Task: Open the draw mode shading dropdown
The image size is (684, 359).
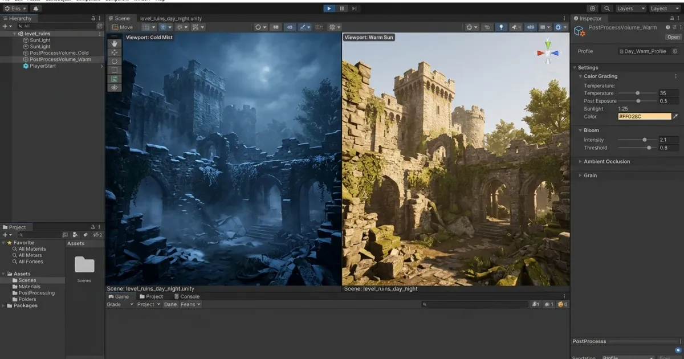Action: 472,27
